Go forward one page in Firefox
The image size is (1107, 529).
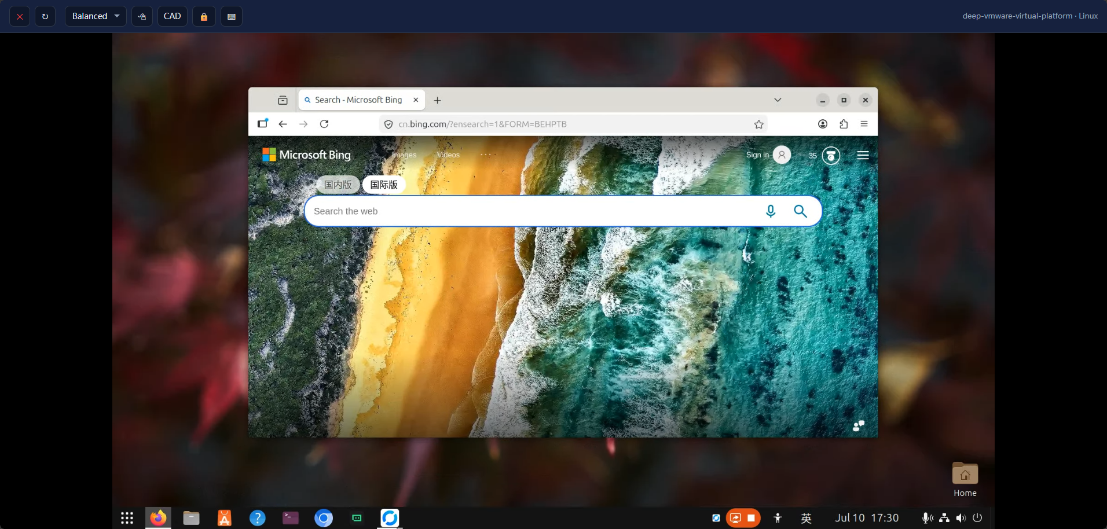[x=303, y=124]
